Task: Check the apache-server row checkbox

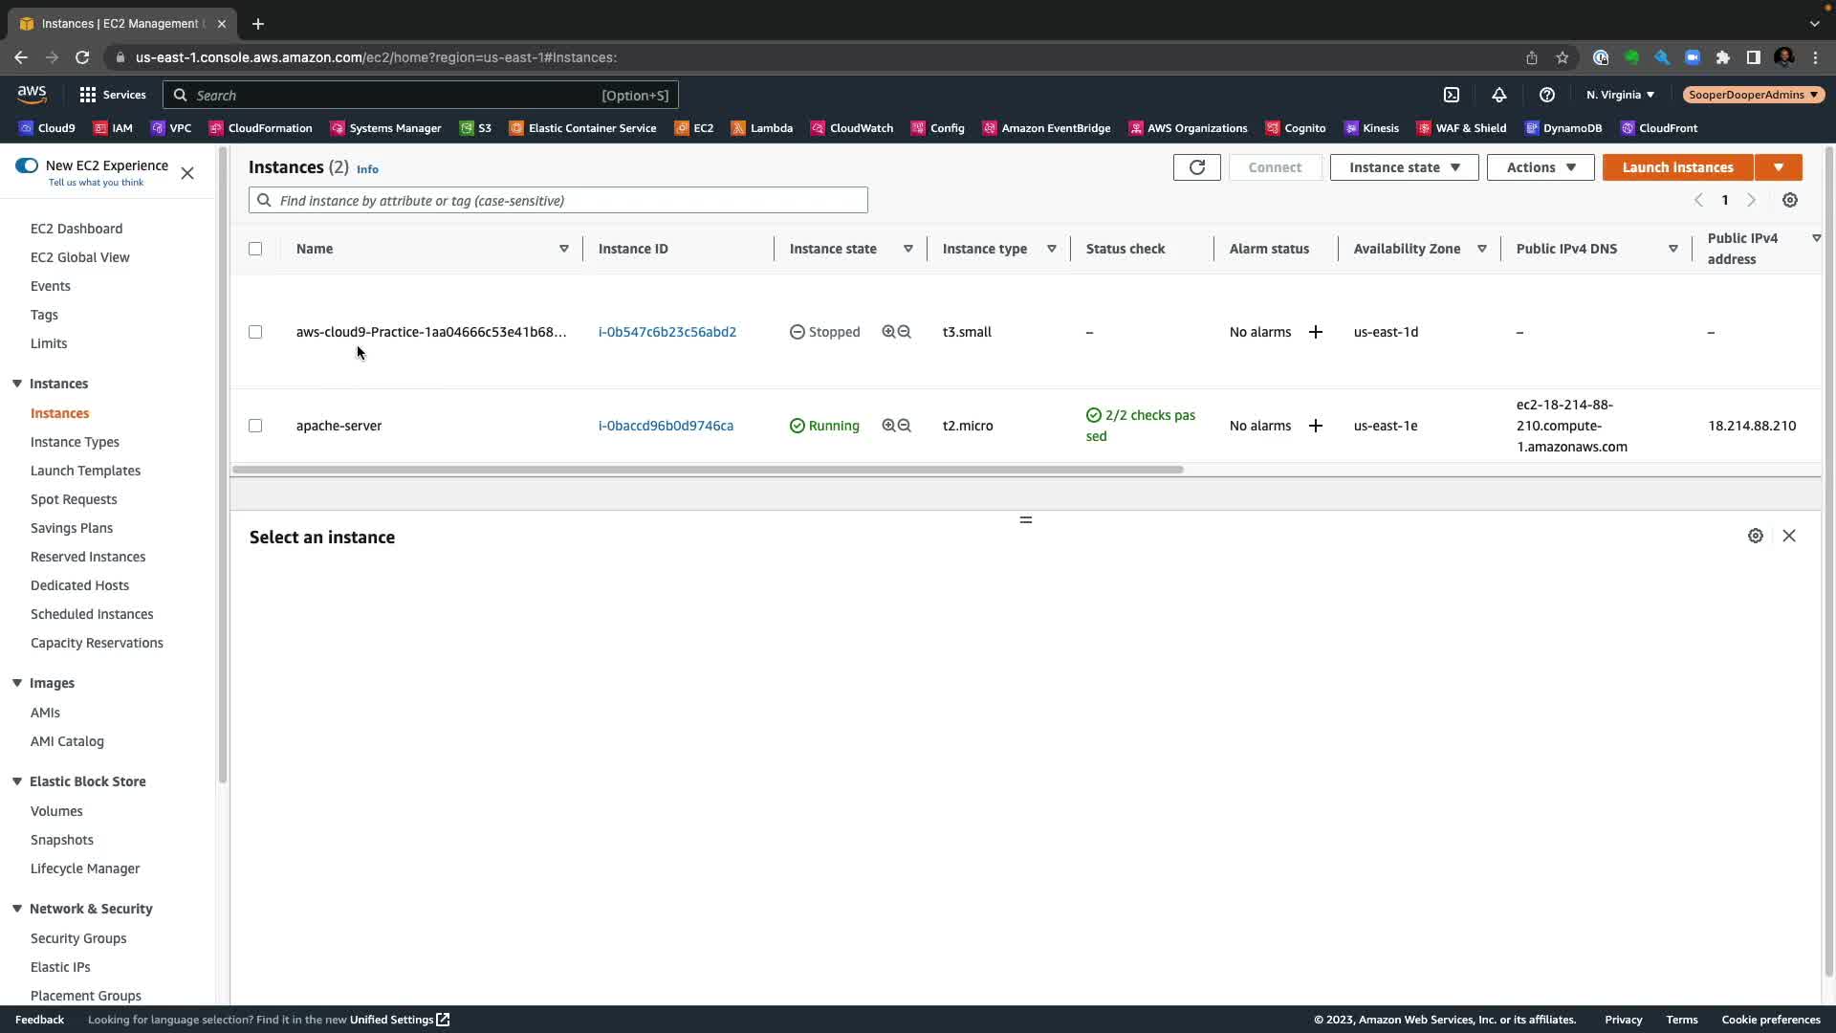Action: coord(255,426)
